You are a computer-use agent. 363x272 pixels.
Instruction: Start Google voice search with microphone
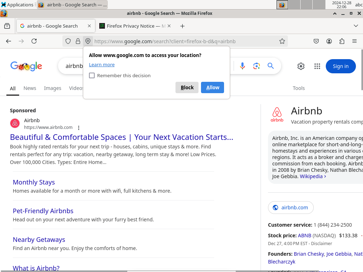pyautogui.click(x=242, y=66)
